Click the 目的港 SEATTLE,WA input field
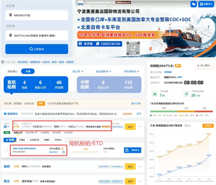This screenshot has height=185, width=216. pos(37,35)
